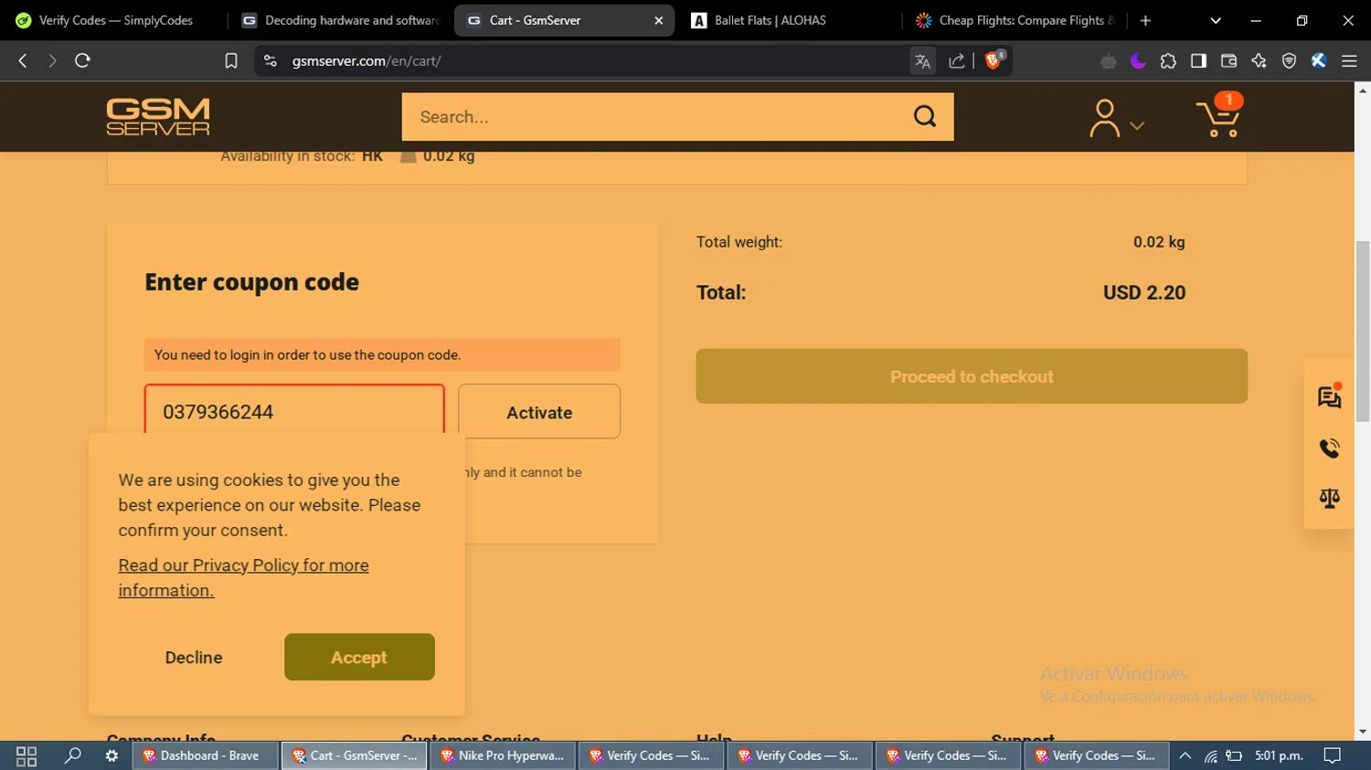Click the Enter coupon code heading
Image resolution: width=1371 pixels, height=770 pixels.
click(x=252, y=282)
